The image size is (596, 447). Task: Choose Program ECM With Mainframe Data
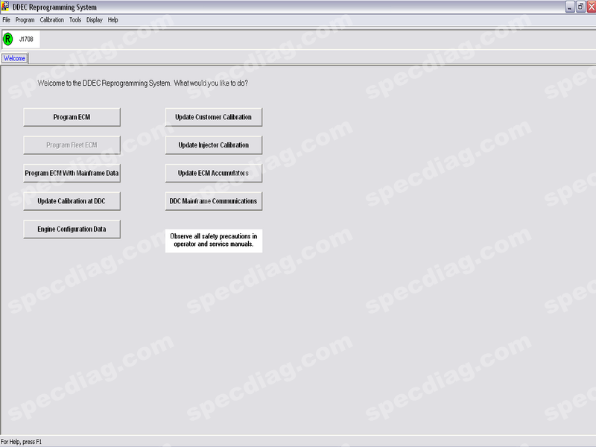click(72, 173)
